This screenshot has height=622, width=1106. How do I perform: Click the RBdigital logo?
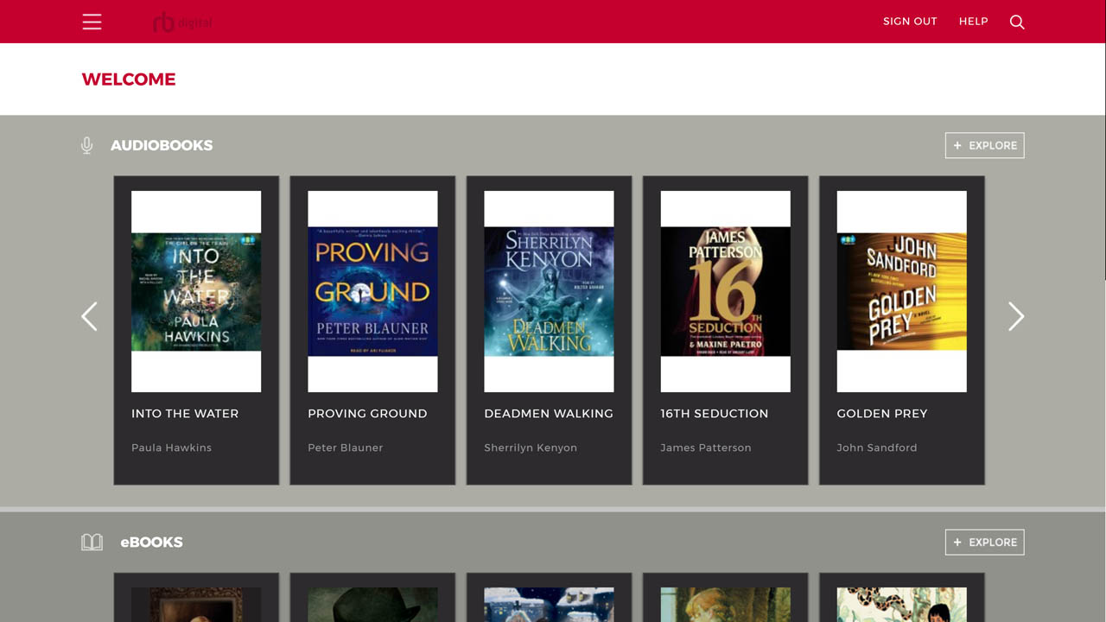(182, 22)
